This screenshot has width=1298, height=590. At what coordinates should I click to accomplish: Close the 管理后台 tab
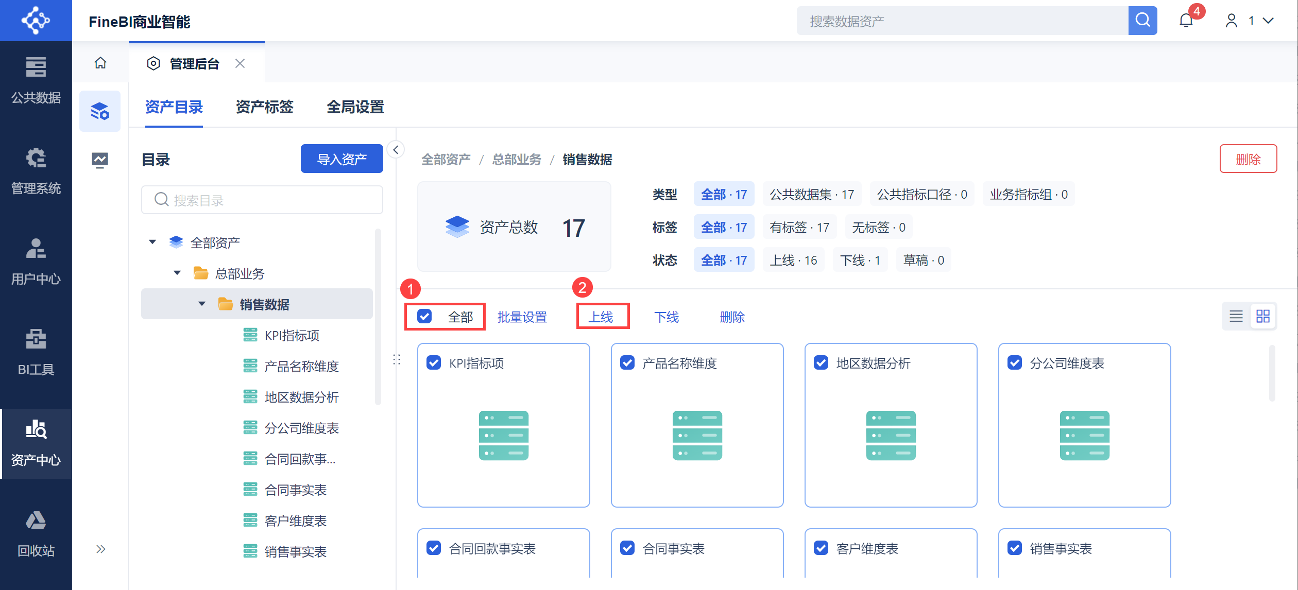click(x=240, y=63)
